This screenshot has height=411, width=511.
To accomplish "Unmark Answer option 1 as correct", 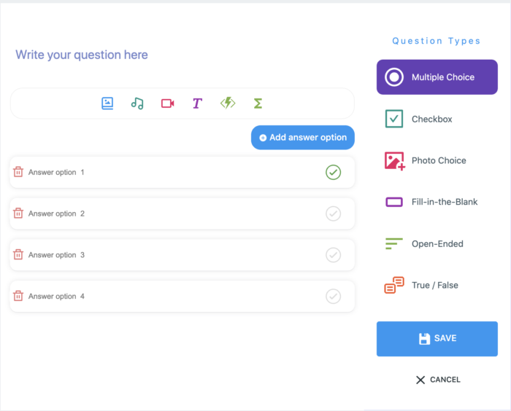I will pos(333,172).
